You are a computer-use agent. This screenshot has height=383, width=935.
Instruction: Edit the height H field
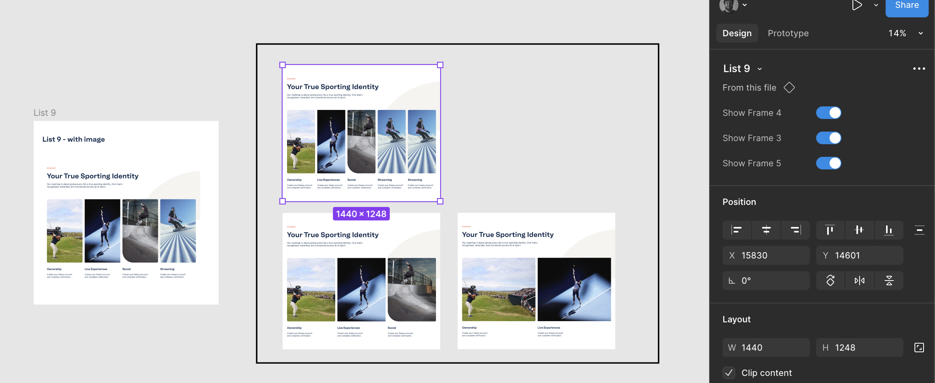(x=860, y=348)
